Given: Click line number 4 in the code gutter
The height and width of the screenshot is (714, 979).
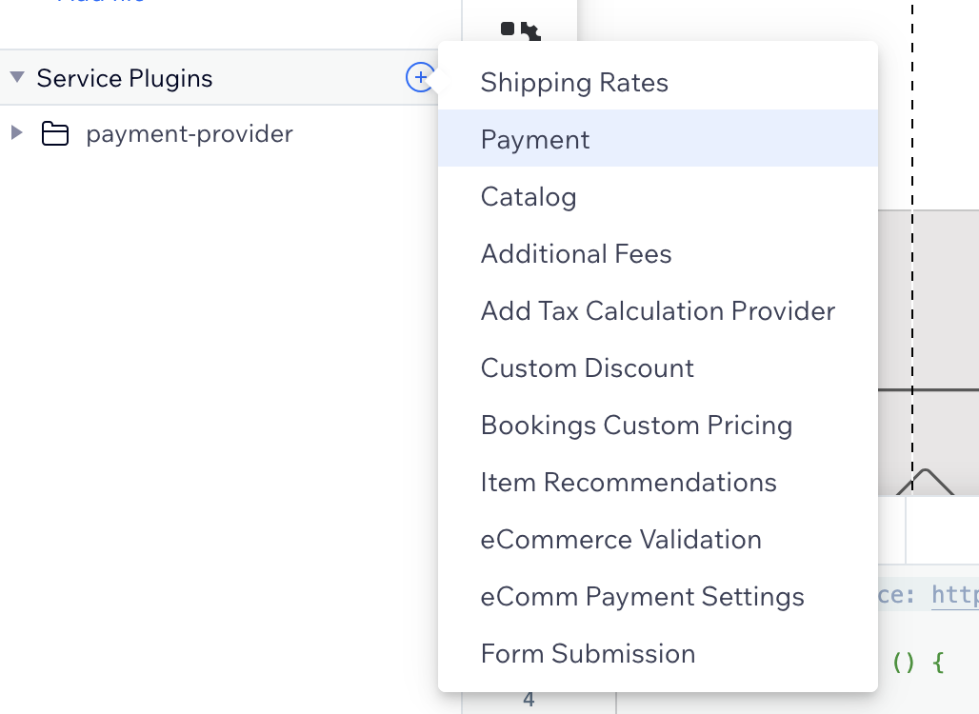Looking at the screenshot, I should (x=529, y=700).
